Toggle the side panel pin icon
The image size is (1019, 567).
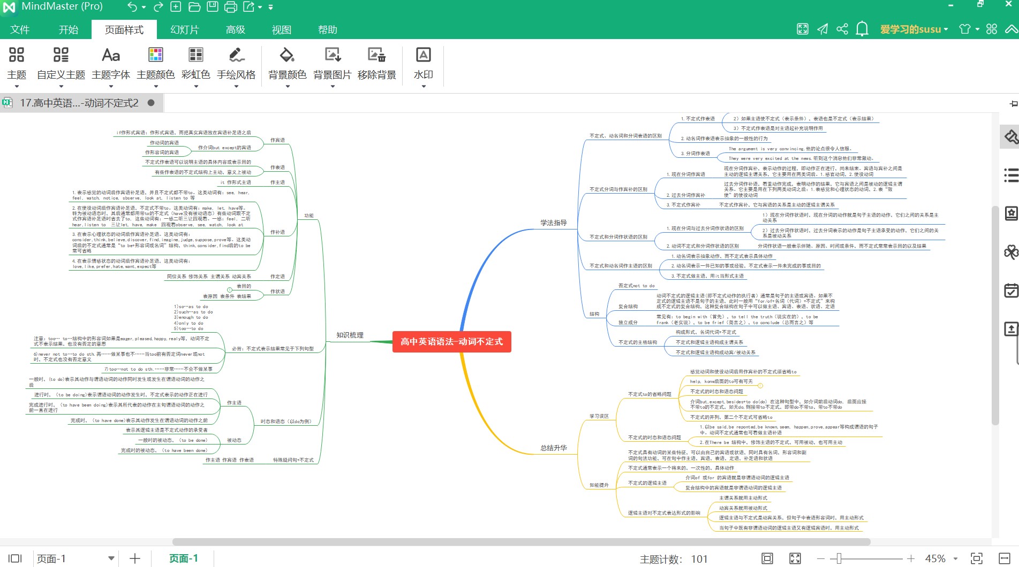click(1013, 104)
